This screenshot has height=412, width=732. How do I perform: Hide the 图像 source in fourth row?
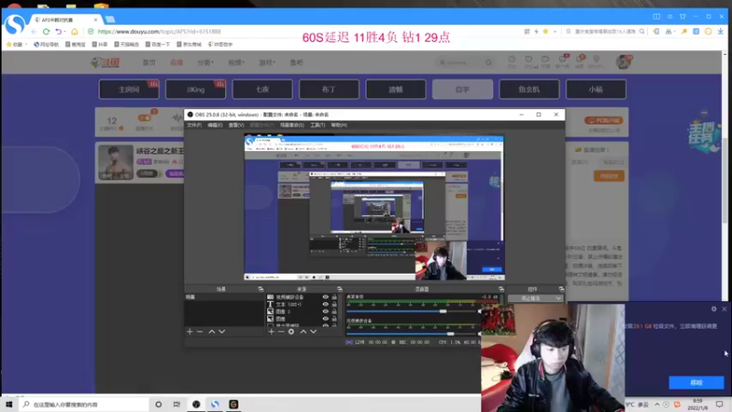tap(326, 319)
